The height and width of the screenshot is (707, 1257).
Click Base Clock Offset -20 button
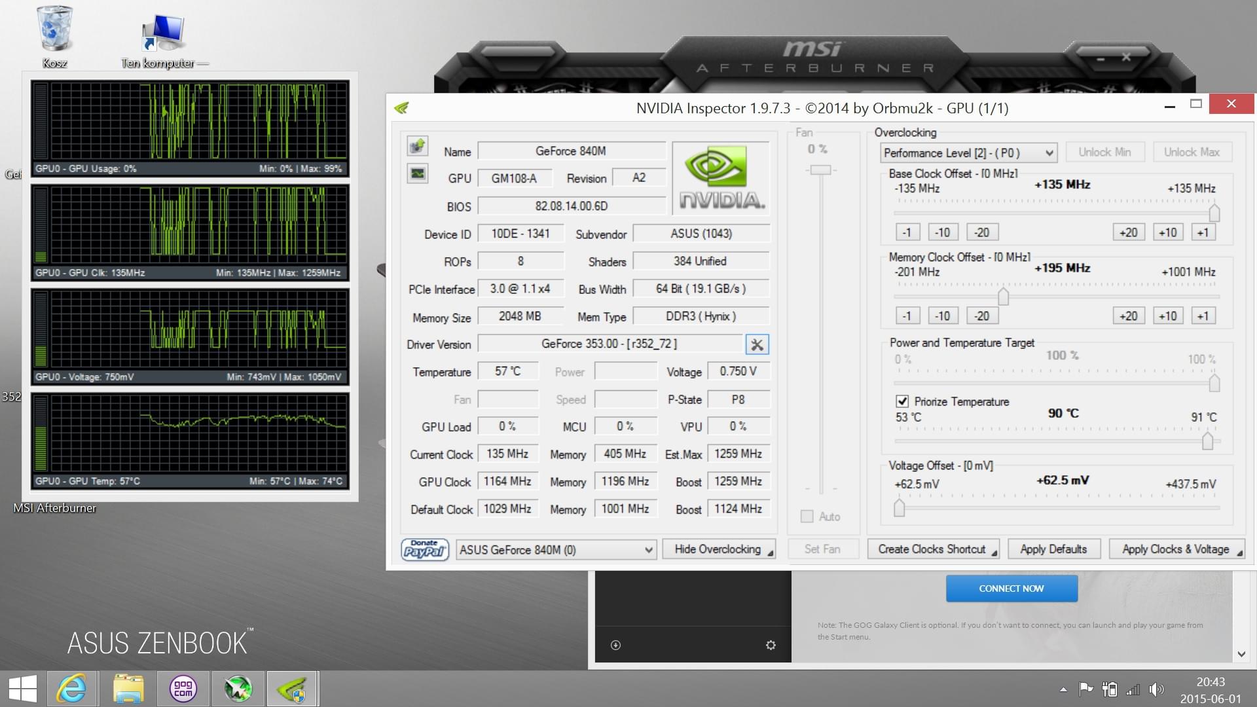tap(982, 232)
